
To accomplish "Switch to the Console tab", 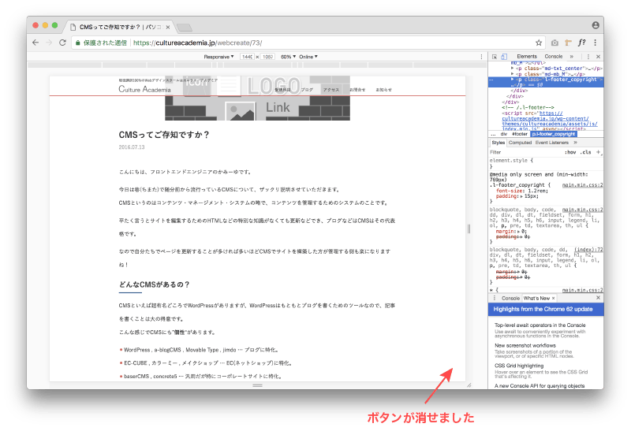I will tap(554, 57).
